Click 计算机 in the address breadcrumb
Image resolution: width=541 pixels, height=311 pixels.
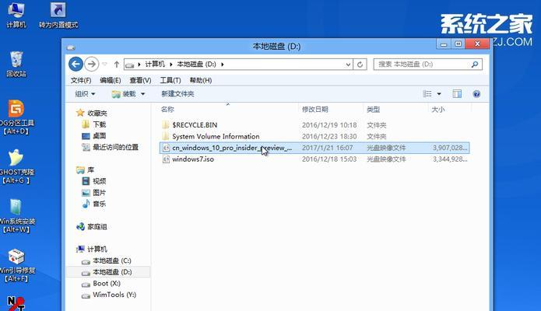pos(155,64)
